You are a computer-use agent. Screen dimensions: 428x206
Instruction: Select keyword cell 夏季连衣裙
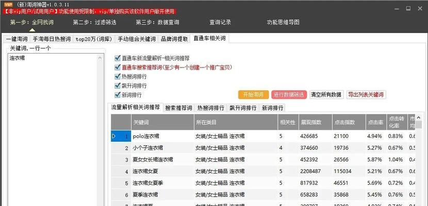[x=162, y=195]
